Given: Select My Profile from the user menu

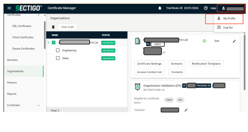Looking at the screenshot, I should pyautogui.click(x=229, y=18).
